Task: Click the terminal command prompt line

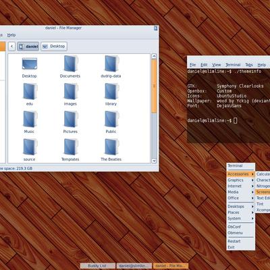Action: (x=212, y=121)
